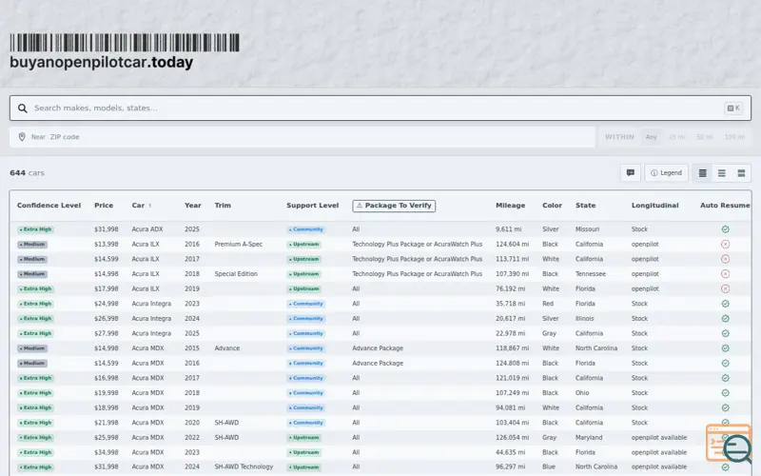This screenshot has width=761, height=476.
Task: Click Auto Resume check for 2016 Acura MDX
Action: (x=725, y=364)
